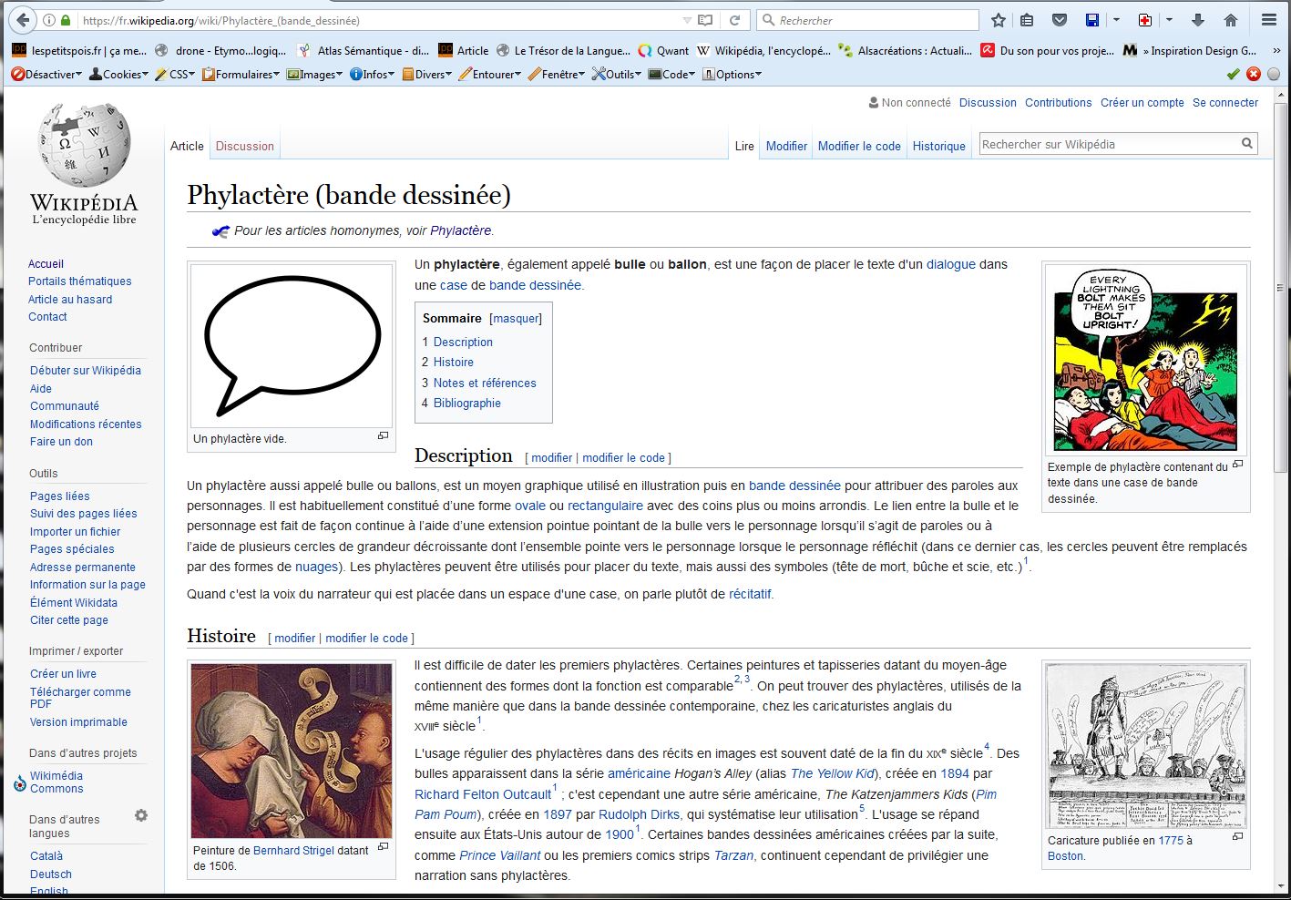Open the Pocket shield icon
The height and width of the screenshot is (900, 1291).
coord(1059,20)
